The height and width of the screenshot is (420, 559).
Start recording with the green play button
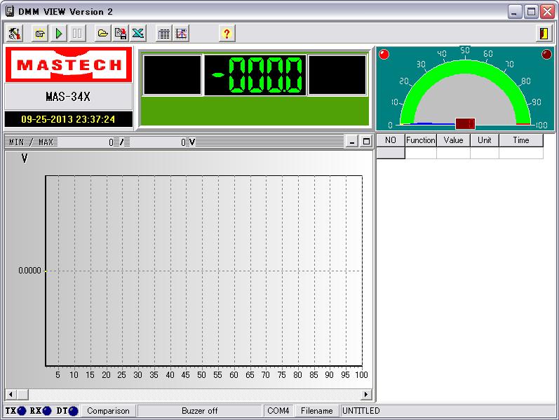click(x=59, y=34)
